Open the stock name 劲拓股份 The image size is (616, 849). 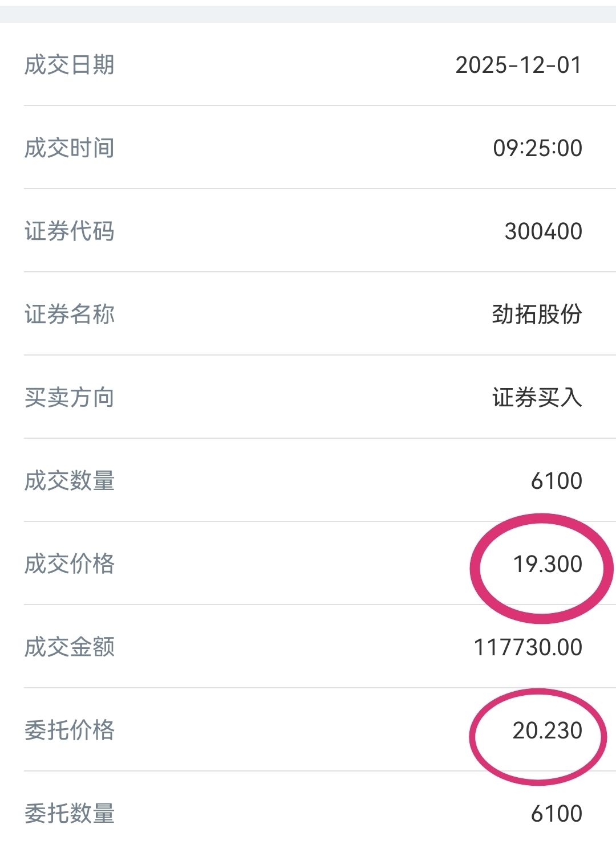537,315
